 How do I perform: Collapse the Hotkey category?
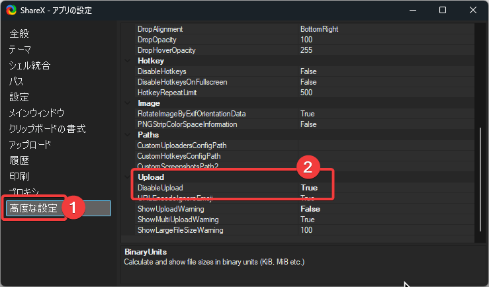point(128,61)
